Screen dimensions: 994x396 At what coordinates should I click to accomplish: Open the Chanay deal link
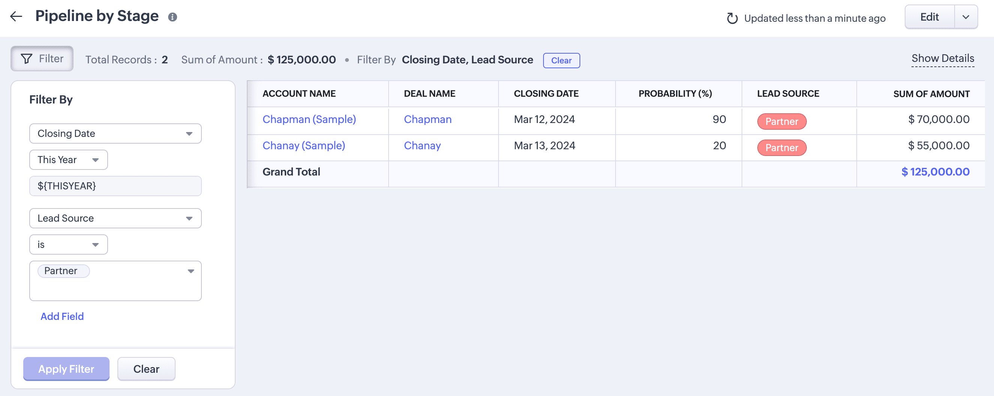point(422,146)
